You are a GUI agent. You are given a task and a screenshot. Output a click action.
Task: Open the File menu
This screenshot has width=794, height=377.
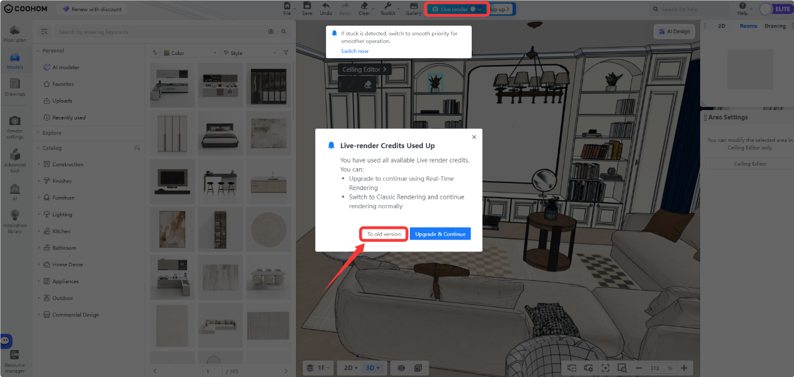tap(287, 9)
